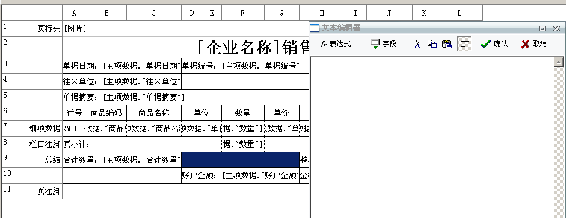
Task: Select the 商品名称 header cell
Action: pos(154,113)
